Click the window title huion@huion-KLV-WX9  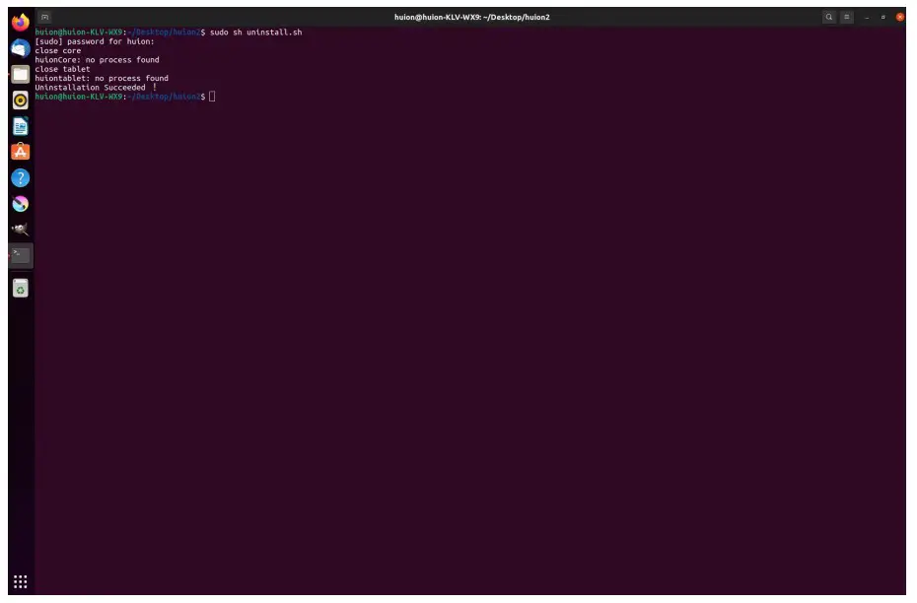472,17
